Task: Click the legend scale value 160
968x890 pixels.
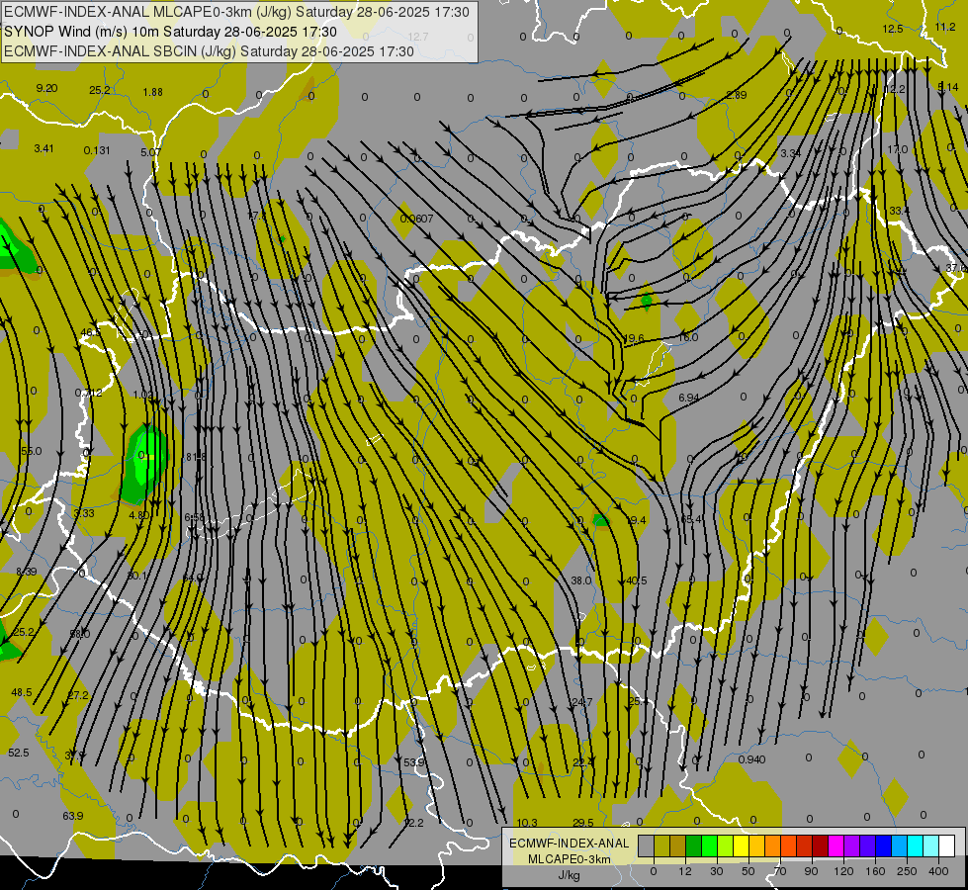Action: (875, 871)
